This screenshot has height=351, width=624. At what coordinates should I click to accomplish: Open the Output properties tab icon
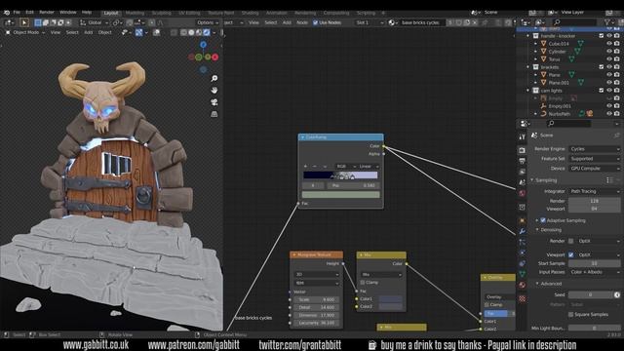point(523,161)
